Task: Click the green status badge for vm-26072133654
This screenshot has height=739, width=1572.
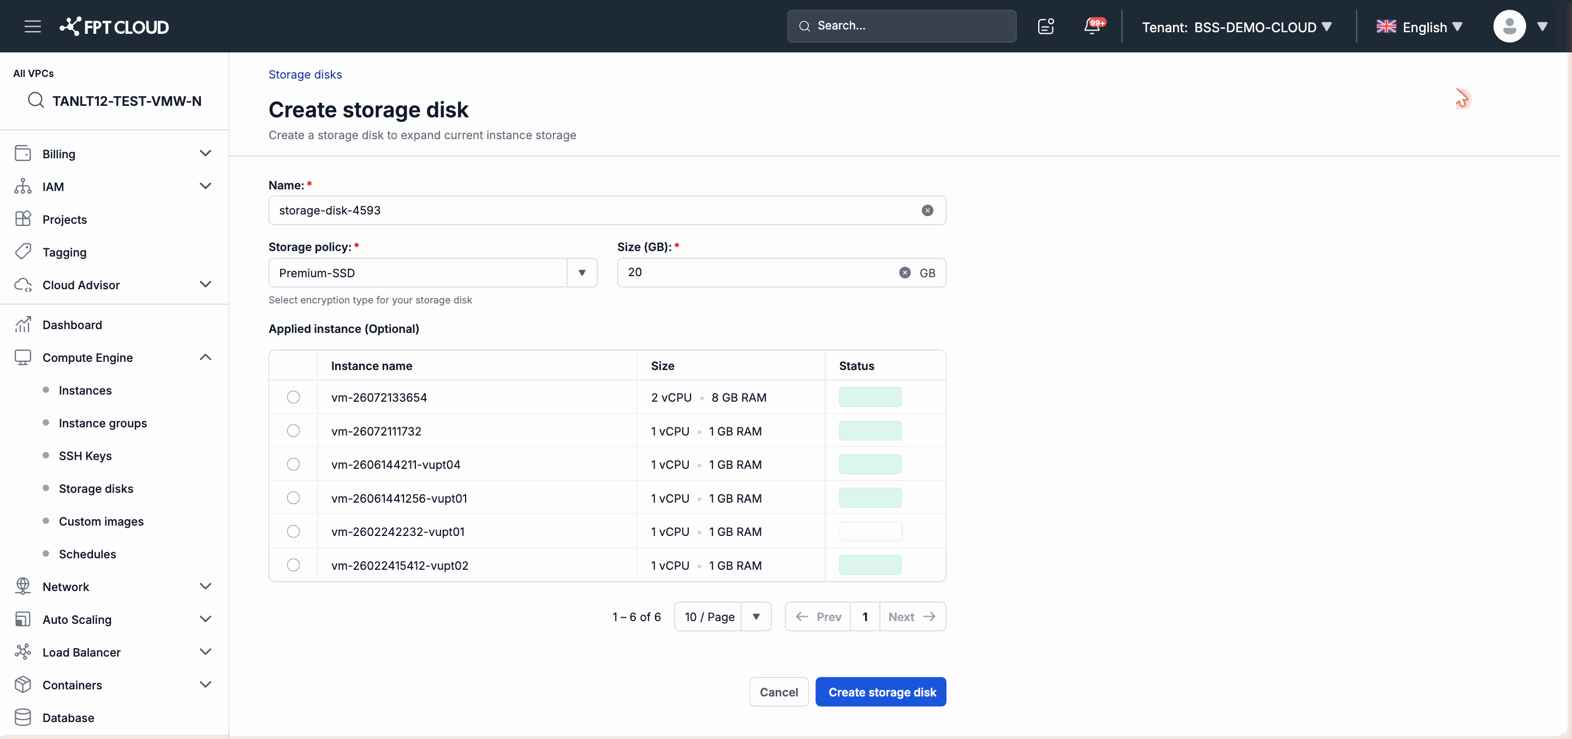Action: pyautogui.click(x=870, y=397)
